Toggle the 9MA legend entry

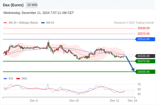pos(22,79)
